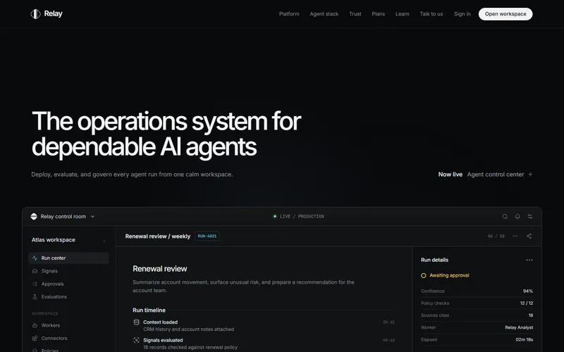
Task: Expand the Relay control room dropdown chevron
Action: pyautogui.click(x=92, y=217)
